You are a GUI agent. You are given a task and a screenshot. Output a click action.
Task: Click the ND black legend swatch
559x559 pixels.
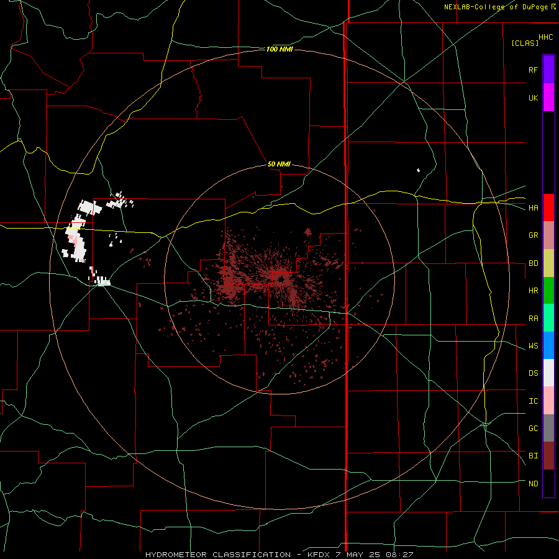(548, 483)
